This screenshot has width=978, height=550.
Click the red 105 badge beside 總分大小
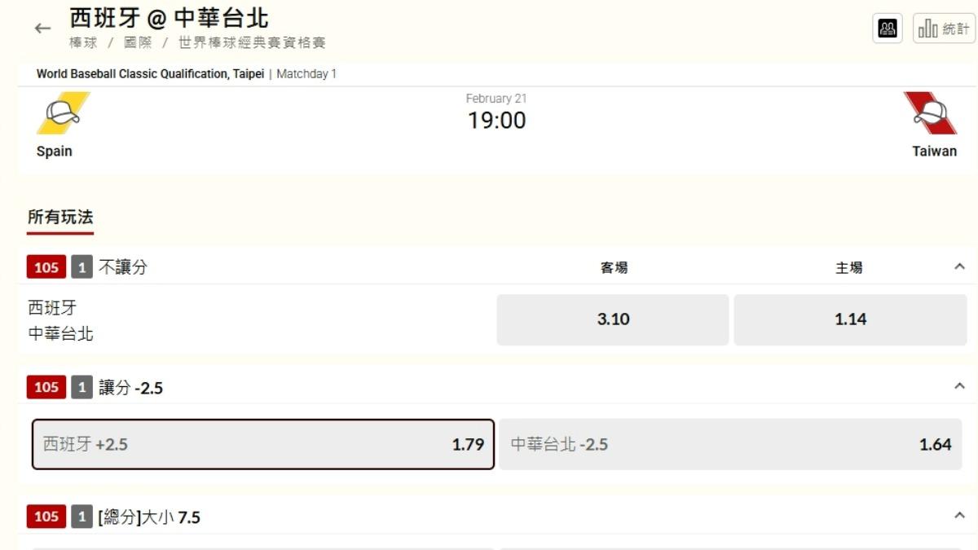(x=46, y=517)
